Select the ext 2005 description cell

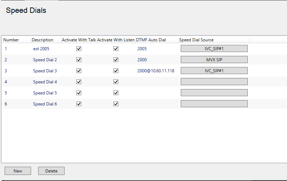(x=41, y=49)
